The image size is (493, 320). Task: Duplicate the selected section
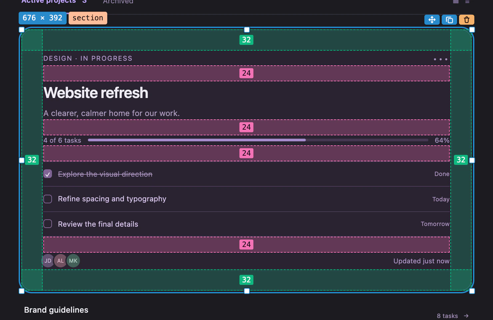tap(449, 20)
